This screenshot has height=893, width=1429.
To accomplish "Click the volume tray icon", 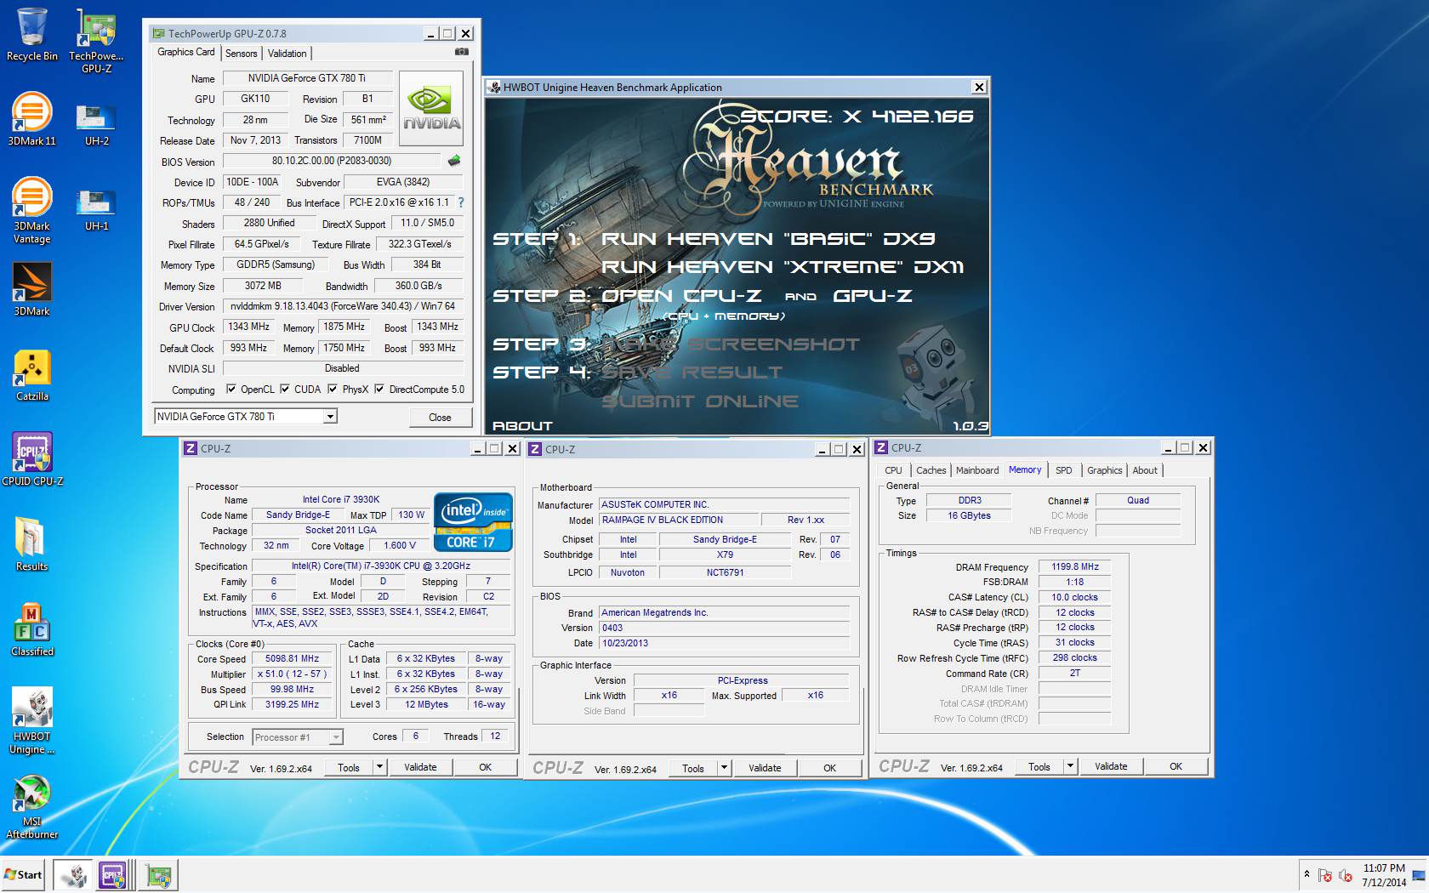I will [x=1346, y=875].
